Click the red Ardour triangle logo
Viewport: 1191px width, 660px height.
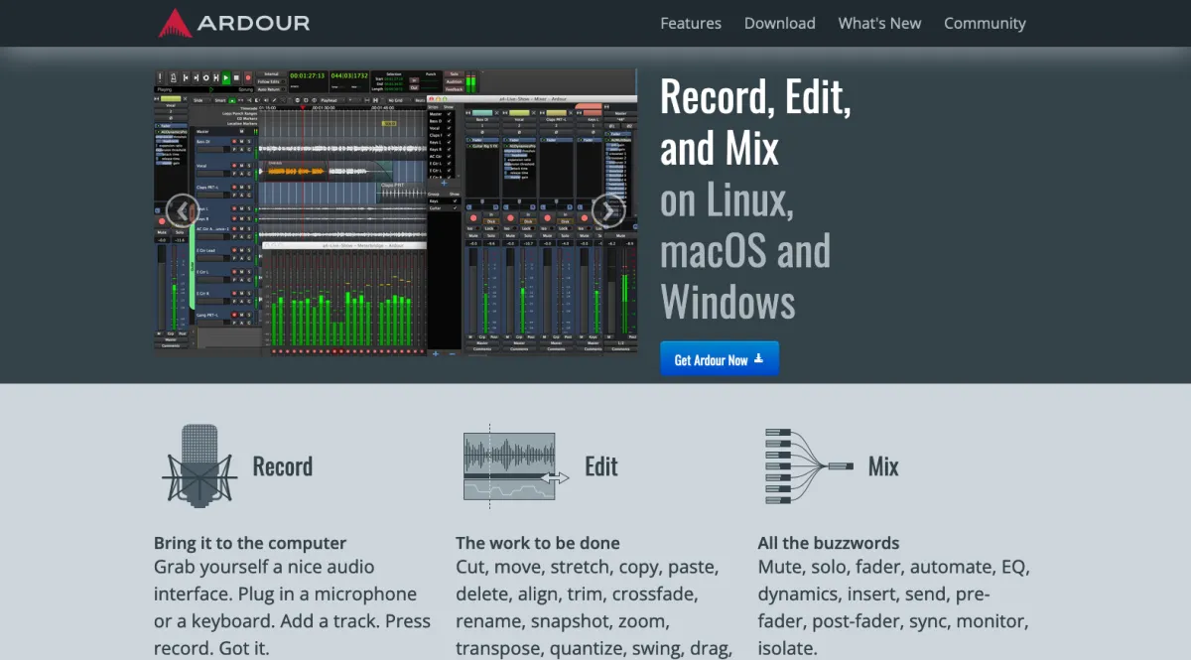tap(175, 23)
